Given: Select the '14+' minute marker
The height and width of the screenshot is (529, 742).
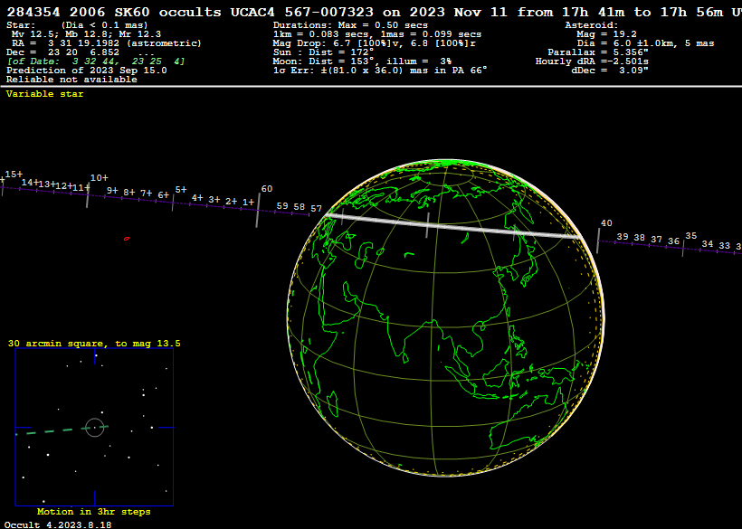Looking at the screenshot, I should coord(30,182).
